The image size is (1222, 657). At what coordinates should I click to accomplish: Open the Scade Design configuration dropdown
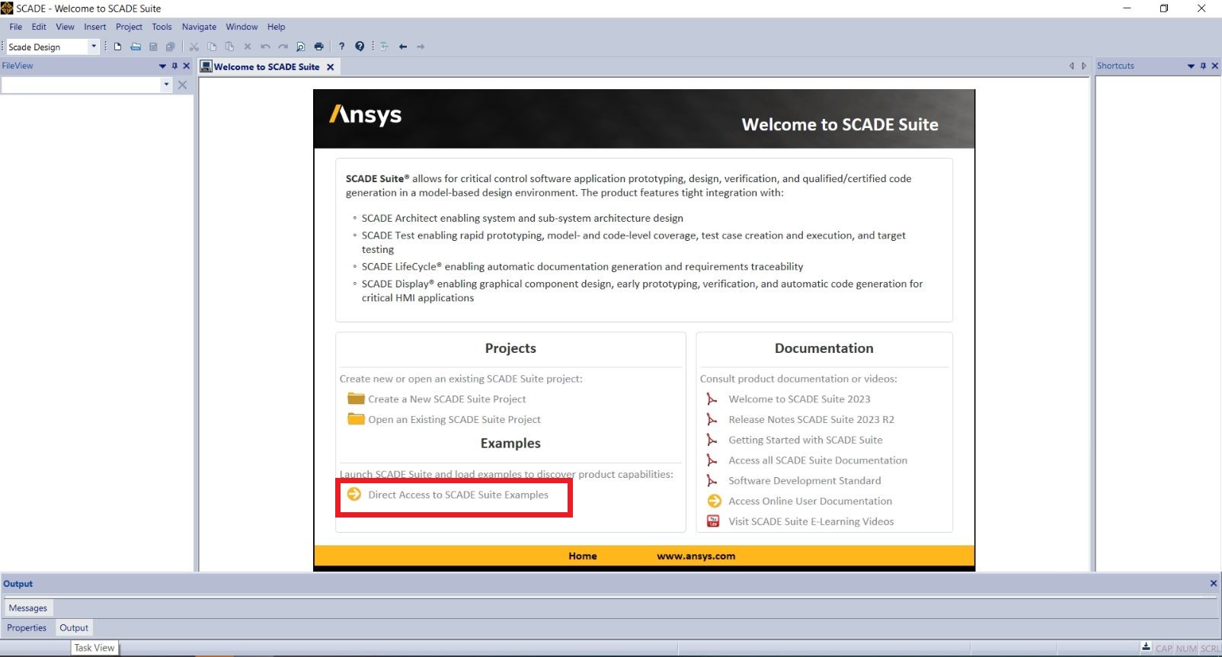tap(94, 46)
